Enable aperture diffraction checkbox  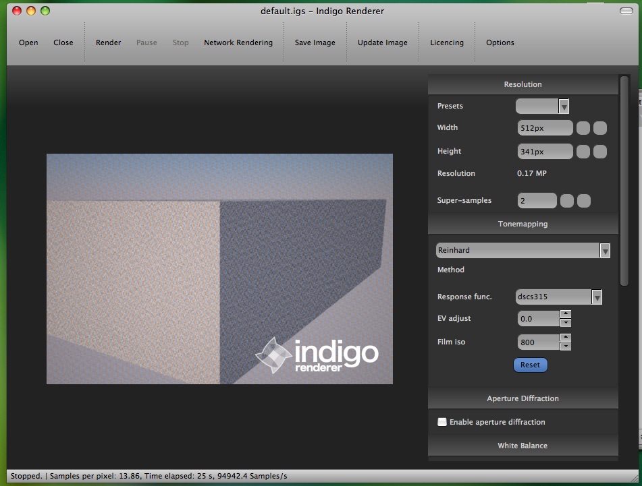click(x=442, y=422)
